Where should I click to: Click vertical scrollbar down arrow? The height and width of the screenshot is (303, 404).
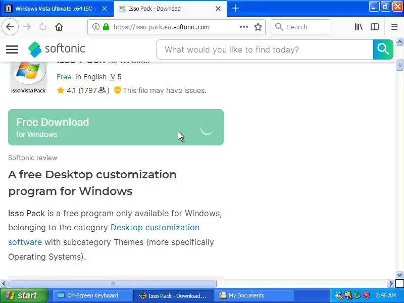(x=399, y=275)
